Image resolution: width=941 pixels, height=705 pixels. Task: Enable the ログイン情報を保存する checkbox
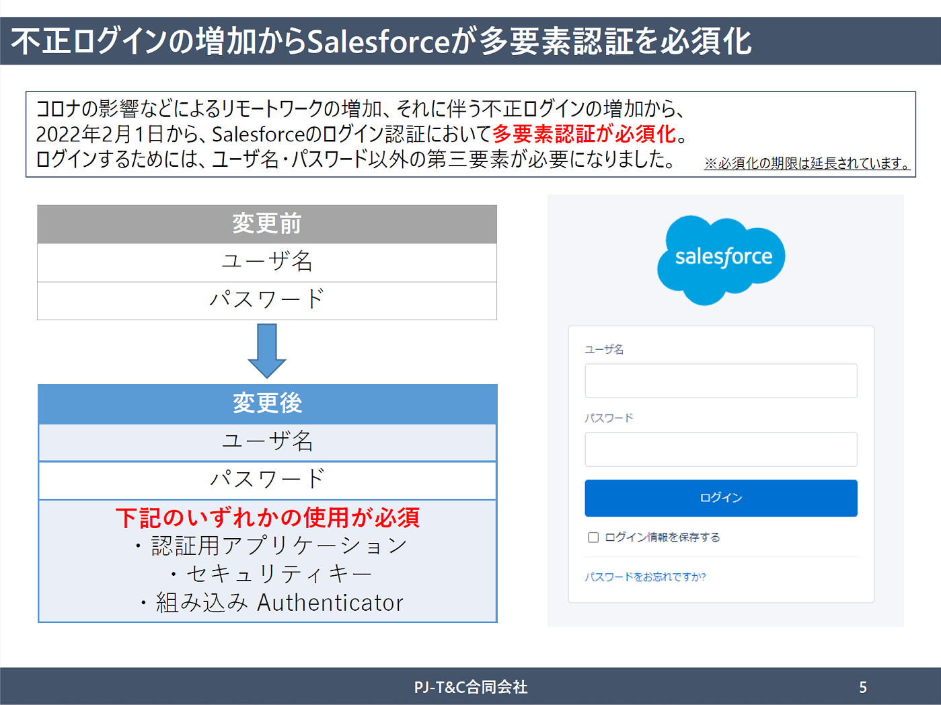(x=593, y=537)
